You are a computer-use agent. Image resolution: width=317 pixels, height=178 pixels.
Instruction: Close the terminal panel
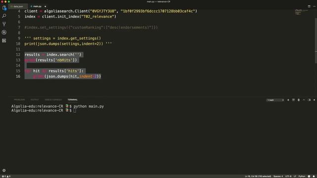[314, 100]
